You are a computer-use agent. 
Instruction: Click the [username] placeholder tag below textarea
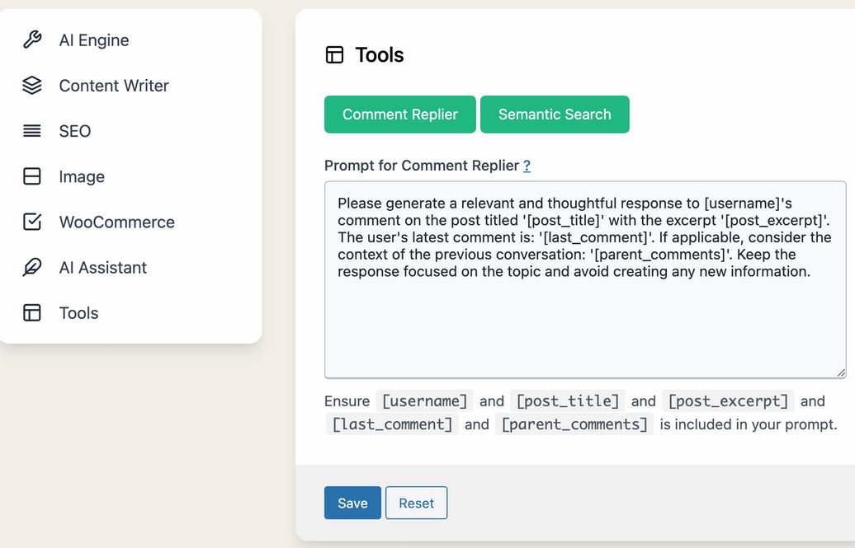424,401
